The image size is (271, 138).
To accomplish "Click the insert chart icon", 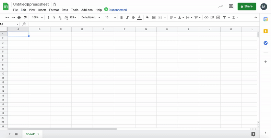I will pyautogui.click(x=218, y=18).
